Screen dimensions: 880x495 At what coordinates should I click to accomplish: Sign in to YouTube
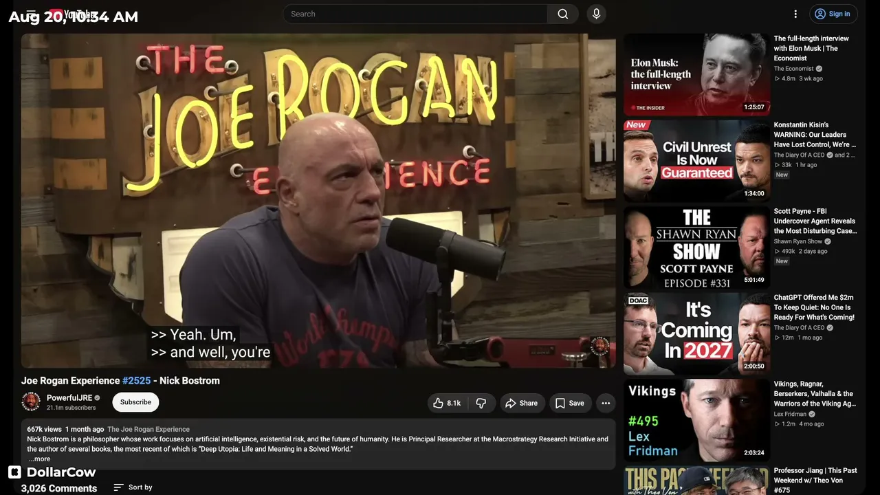(833, 14)
